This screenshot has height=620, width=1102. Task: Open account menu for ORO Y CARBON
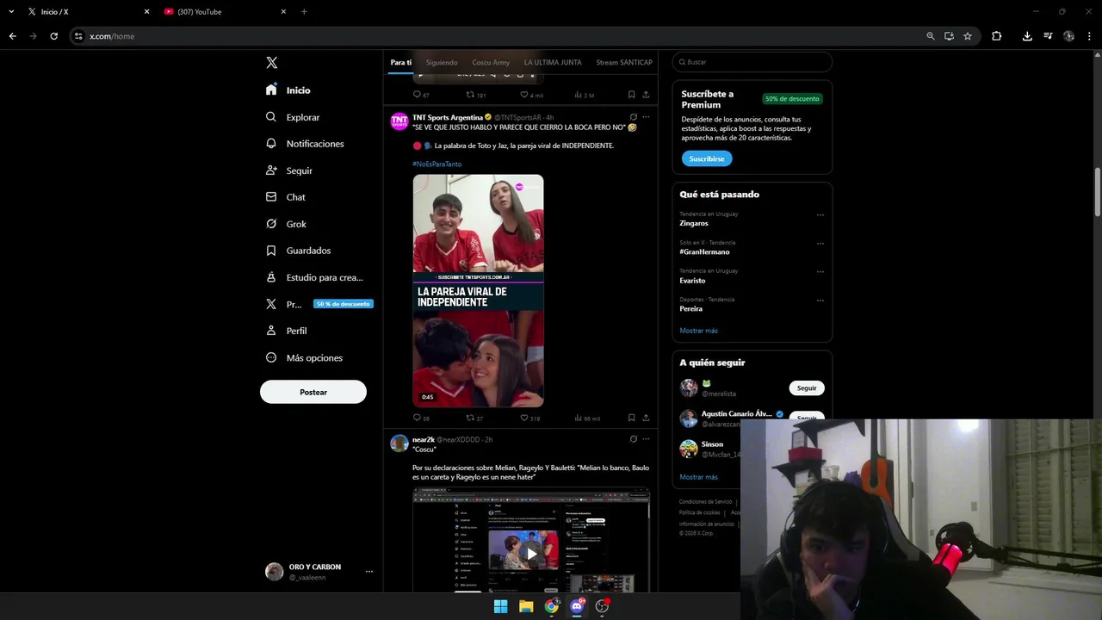click(319, 572)
